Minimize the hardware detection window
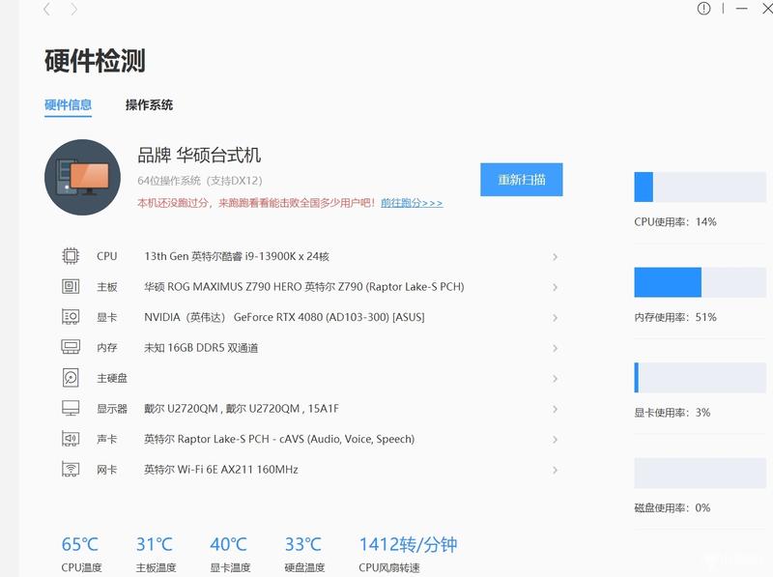Viewport: 773px width, 577px height. click(x=741, y=9)
